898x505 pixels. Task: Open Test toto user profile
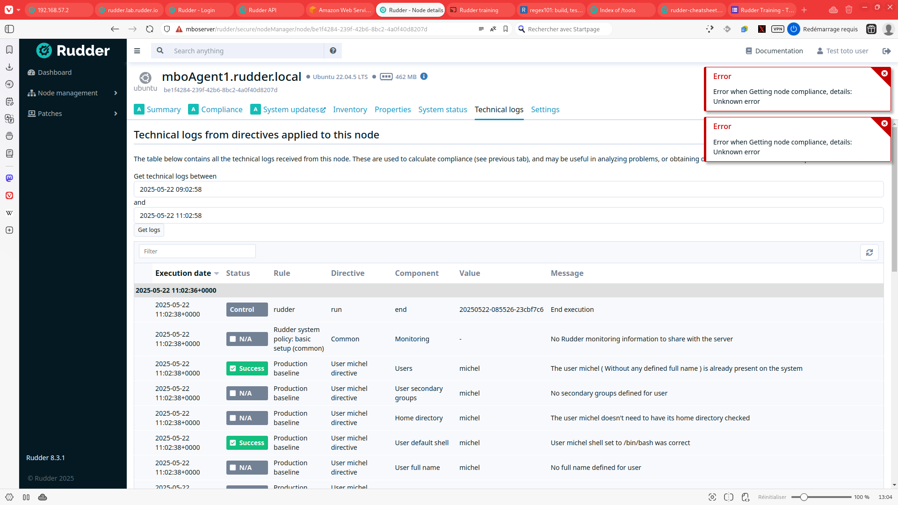pos(842,51)
